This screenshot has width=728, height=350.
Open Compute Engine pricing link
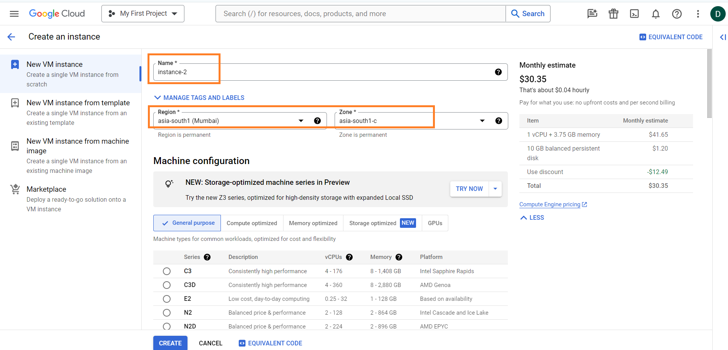[553, 204]
